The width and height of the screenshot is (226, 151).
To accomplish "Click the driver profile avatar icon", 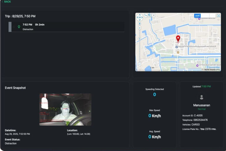I will tap(202, 97).
